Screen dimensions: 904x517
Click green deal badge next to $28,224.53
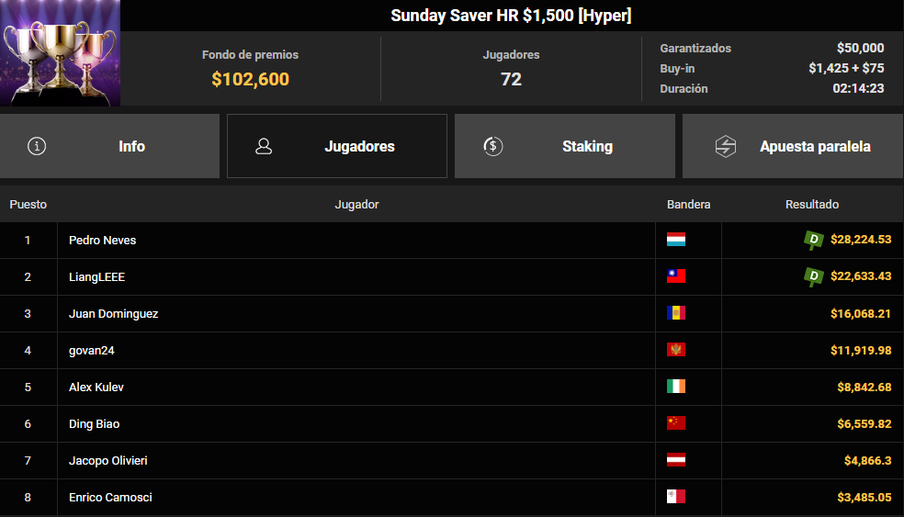click(x=813, y=240)
